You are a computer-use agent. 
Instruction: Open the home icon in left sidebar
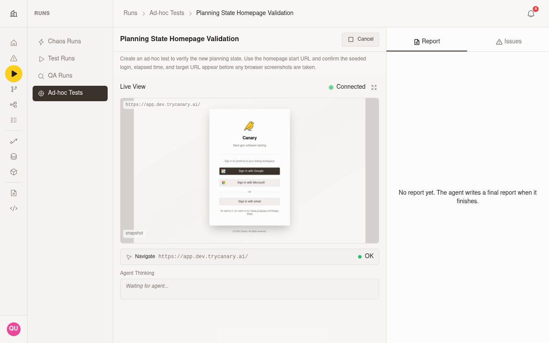[x=14, y=43]
